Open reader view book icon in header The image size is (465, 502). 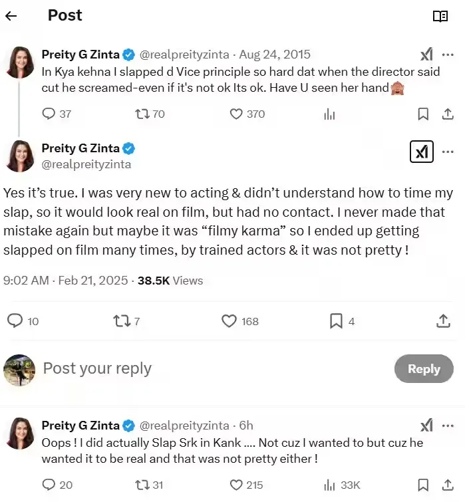coord(440,17)
